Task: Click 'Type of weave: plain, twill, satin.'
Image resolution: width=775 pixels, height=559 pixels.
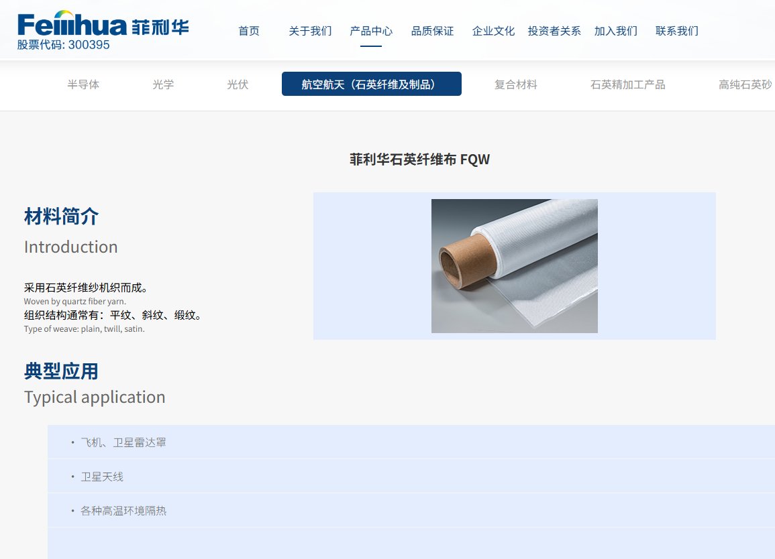Action: coord(84,329)
